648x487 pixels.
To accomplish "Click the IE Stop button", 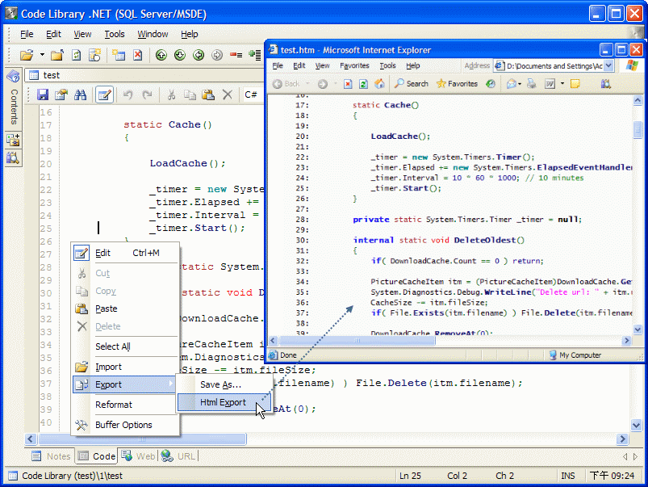I will tap(348, 83).
